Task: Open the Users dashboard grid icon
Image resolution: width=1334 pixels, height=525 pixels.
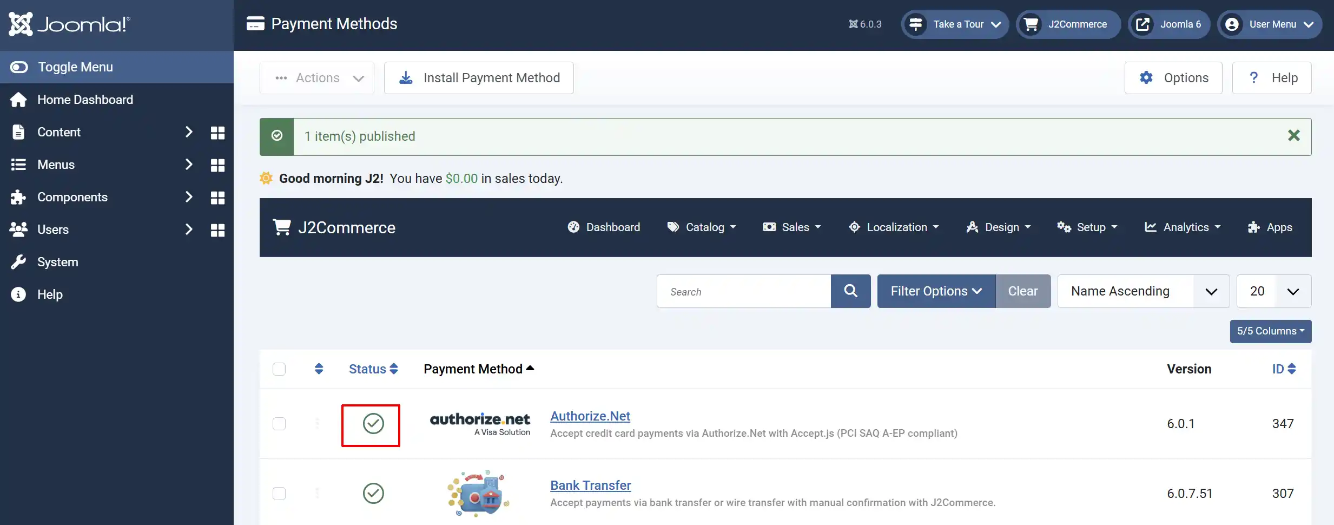Action: pos(217,230)
